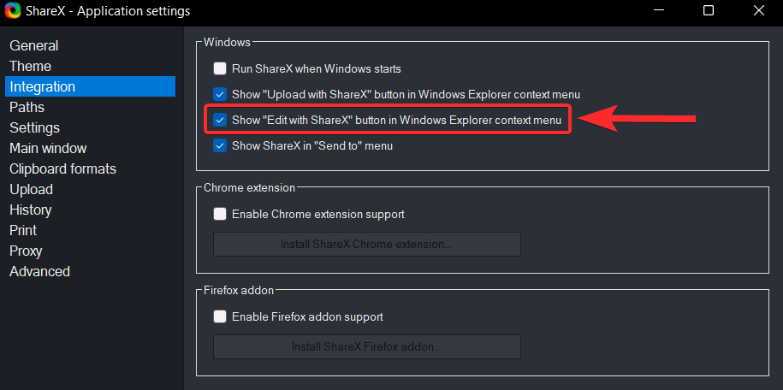783x390 pixels.
Task: Open the General settings section
Action: coord(34,45)
